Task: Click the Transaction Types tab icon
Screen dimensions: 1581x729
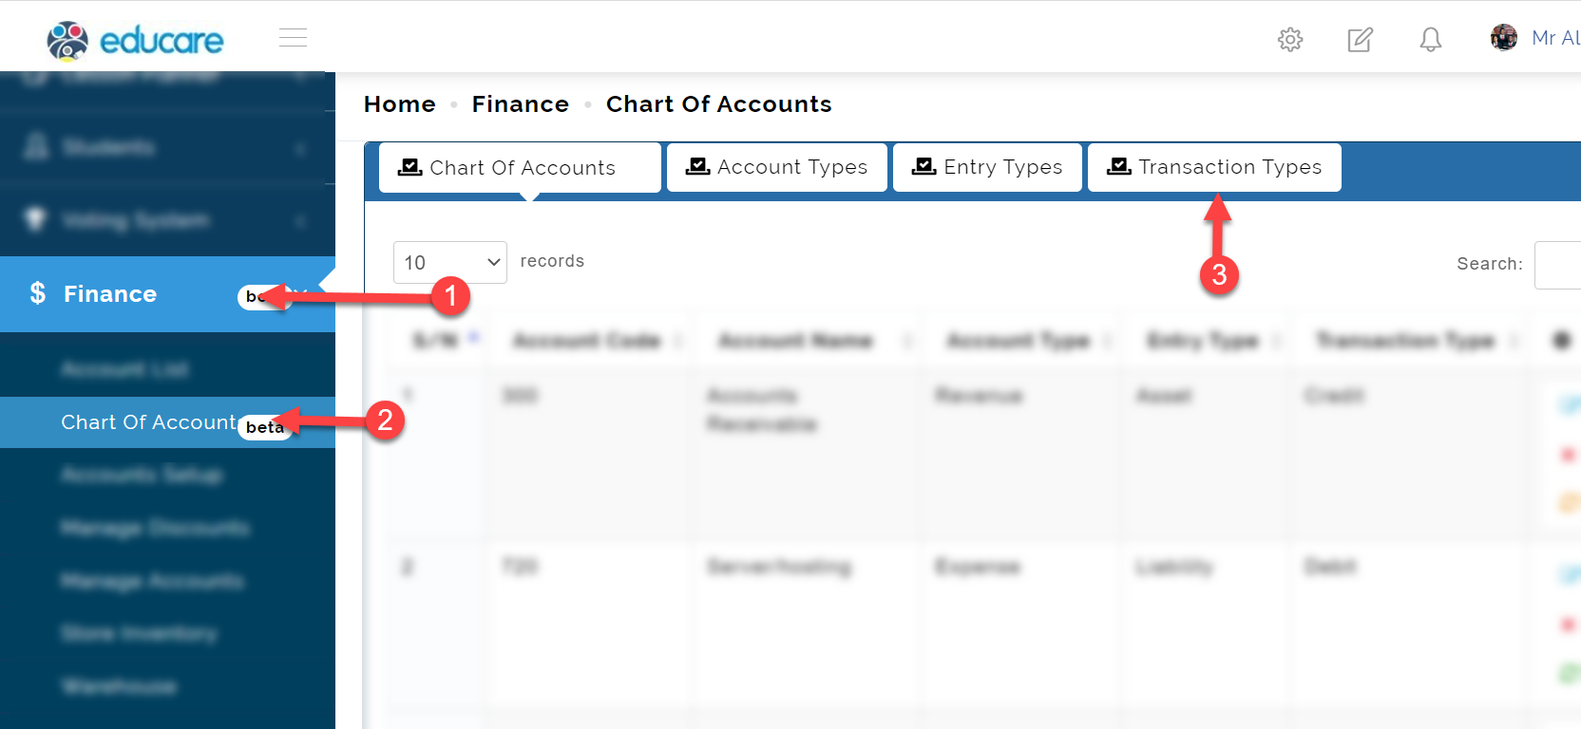Action: point(1119,166)
